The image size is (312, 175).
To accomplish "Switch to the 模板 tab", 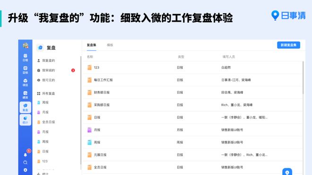I will pos(110,45).
